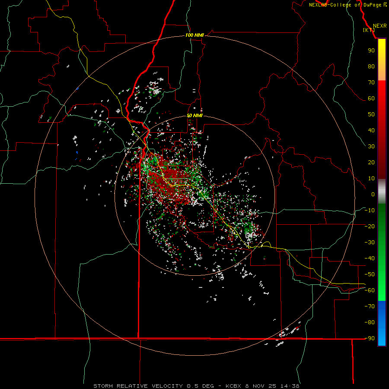
Task: Click the 50 value on the velocity scale
Action: pos(371,115)
